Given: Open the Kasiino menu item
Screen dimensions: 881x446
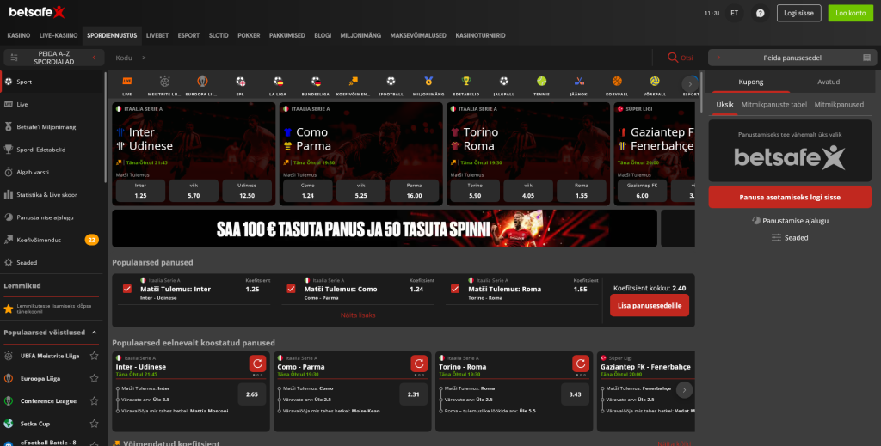Looking at the screenshot, I should 19,35.
